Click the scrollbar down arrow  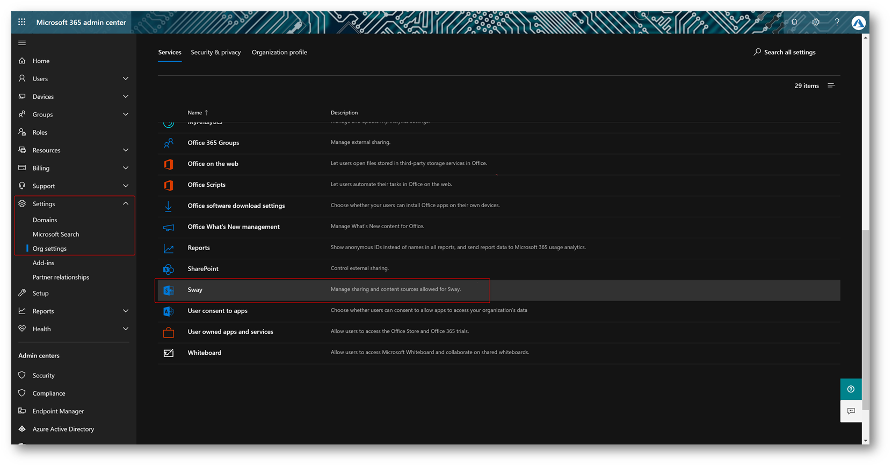coord(865,440)
